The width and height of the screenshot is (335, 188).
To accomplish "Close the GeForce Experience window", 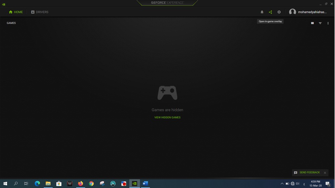I will [332, 4].
